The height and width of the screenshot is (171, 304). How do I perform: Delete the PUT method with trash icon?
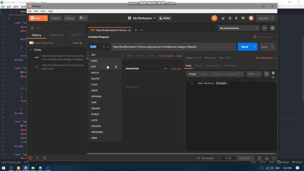[116, 66]
